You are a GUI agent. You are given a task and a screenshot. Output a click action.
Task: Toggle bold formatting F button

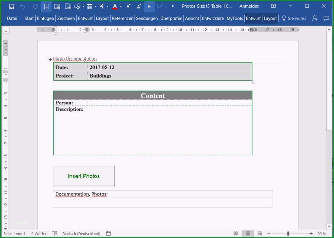click(x=149, y=6)
